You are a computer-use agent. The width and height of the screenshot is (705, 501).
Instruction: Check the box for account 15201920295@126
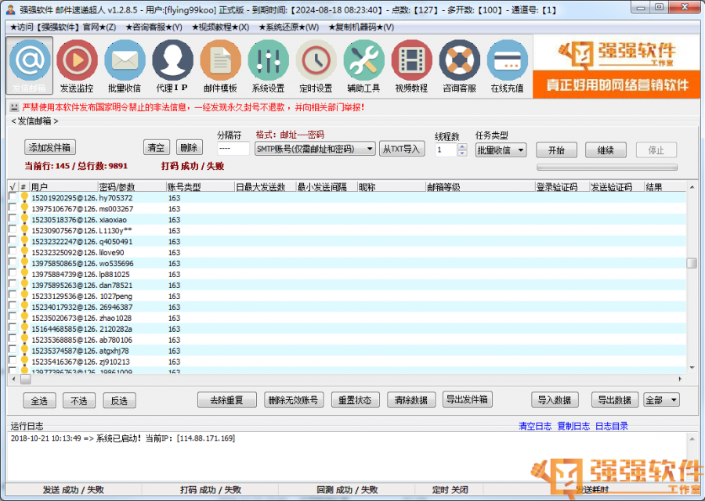coord(12,198)
